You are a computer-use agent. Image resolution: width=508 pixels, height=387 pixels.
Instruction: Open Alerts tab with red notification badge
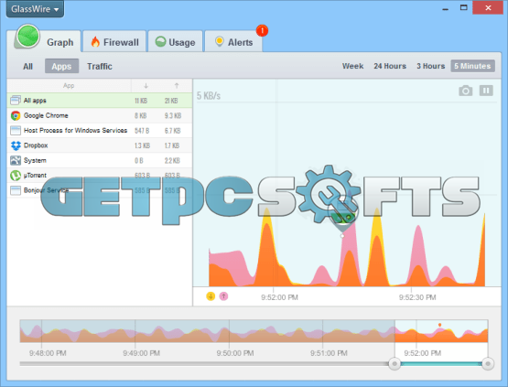pyautogui.click(x=233, y=42)
